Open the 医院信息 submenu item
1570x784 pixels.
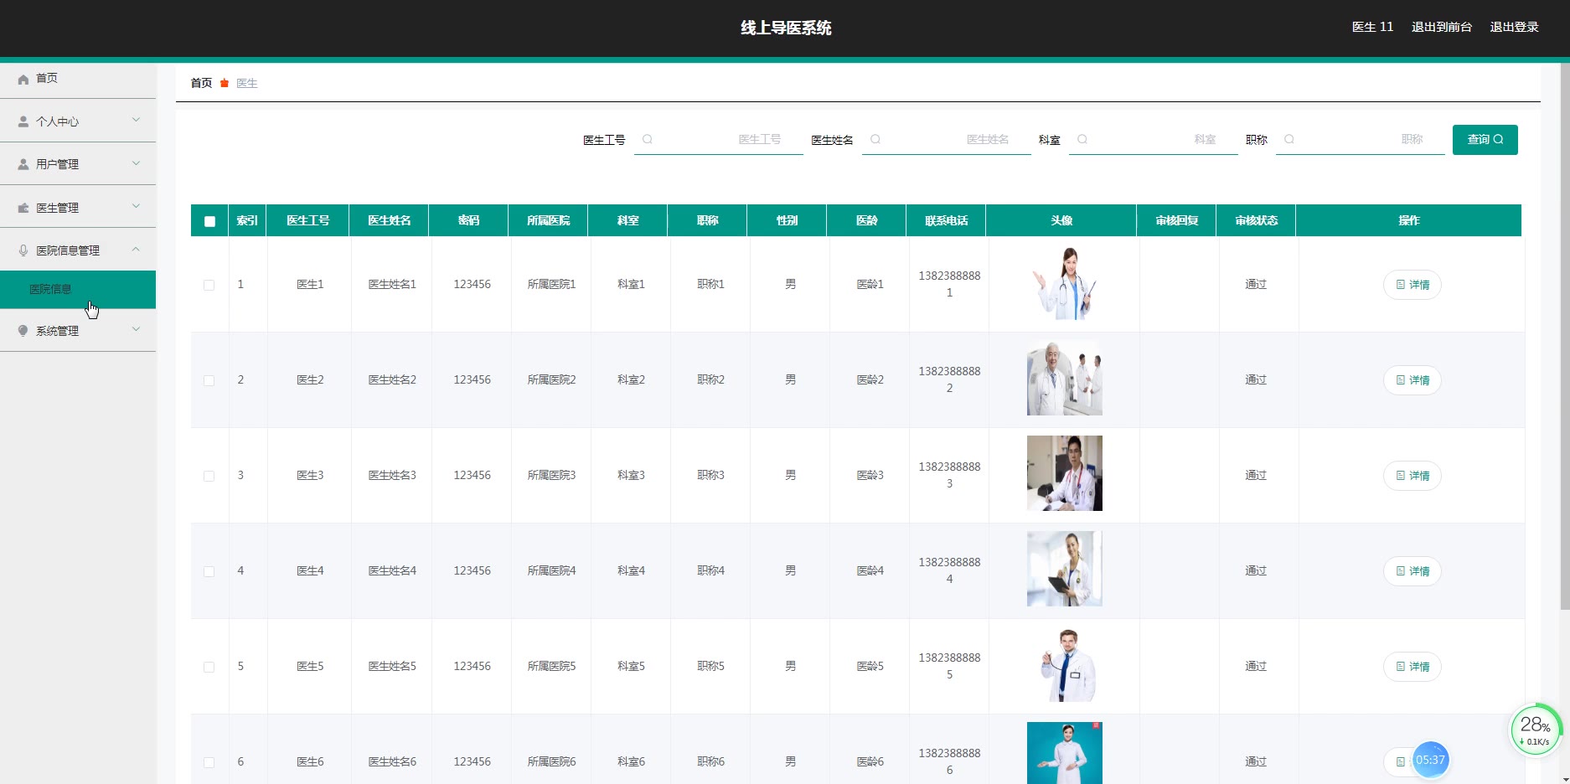pos(50,289)
